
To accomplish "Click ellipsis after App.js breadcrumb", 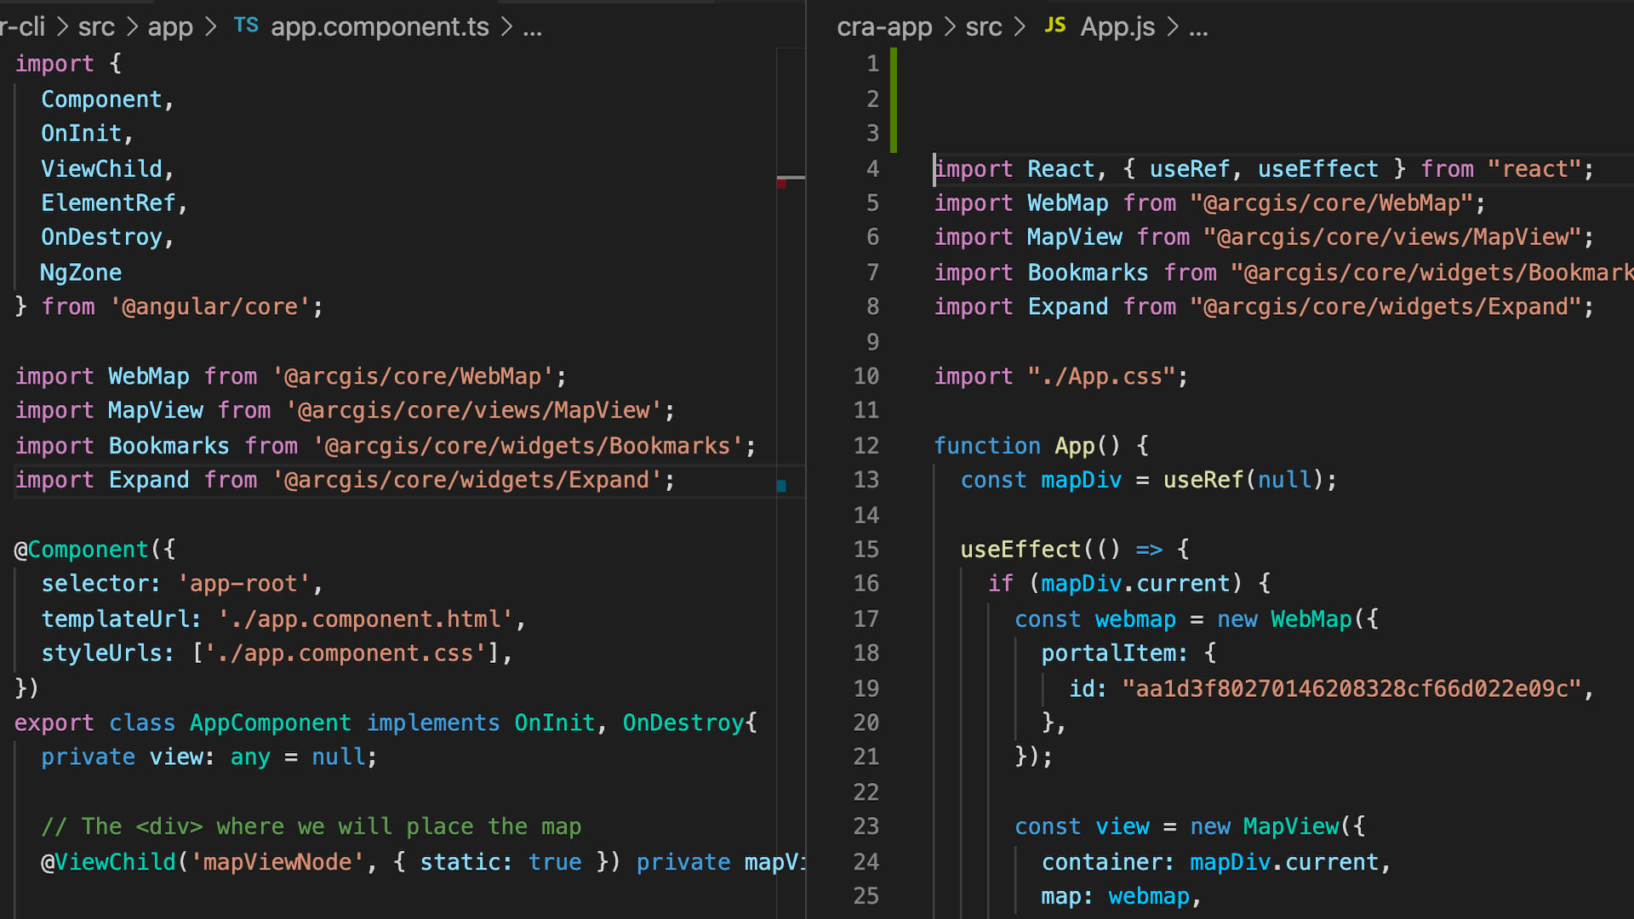I will pos(1198,27).
